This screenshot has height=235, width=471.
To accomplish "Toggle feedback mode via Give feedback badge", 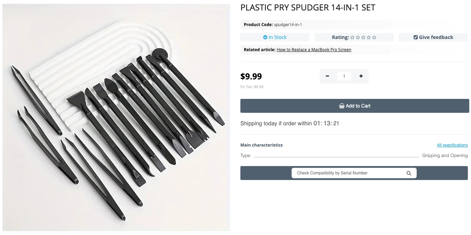I will [x=433, y=37].
